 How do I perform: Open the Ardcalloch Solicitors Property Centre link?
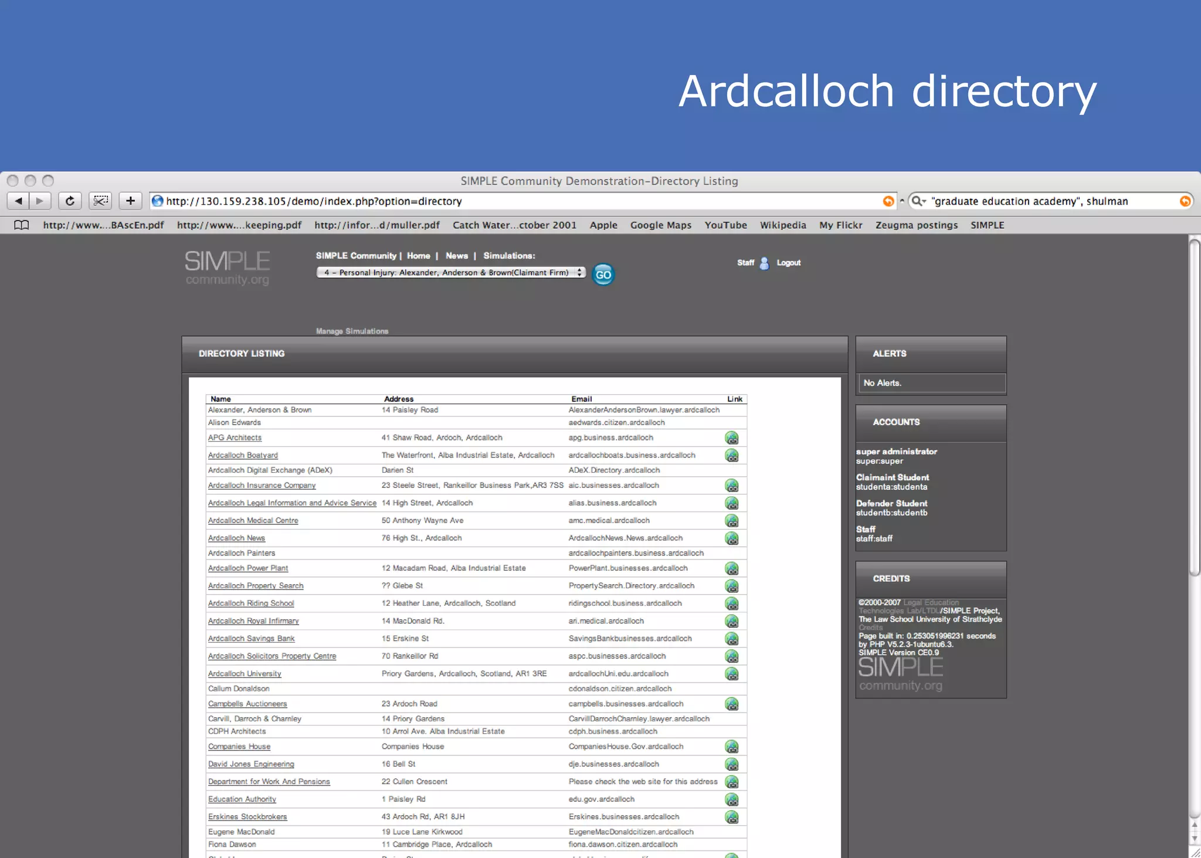272,656
